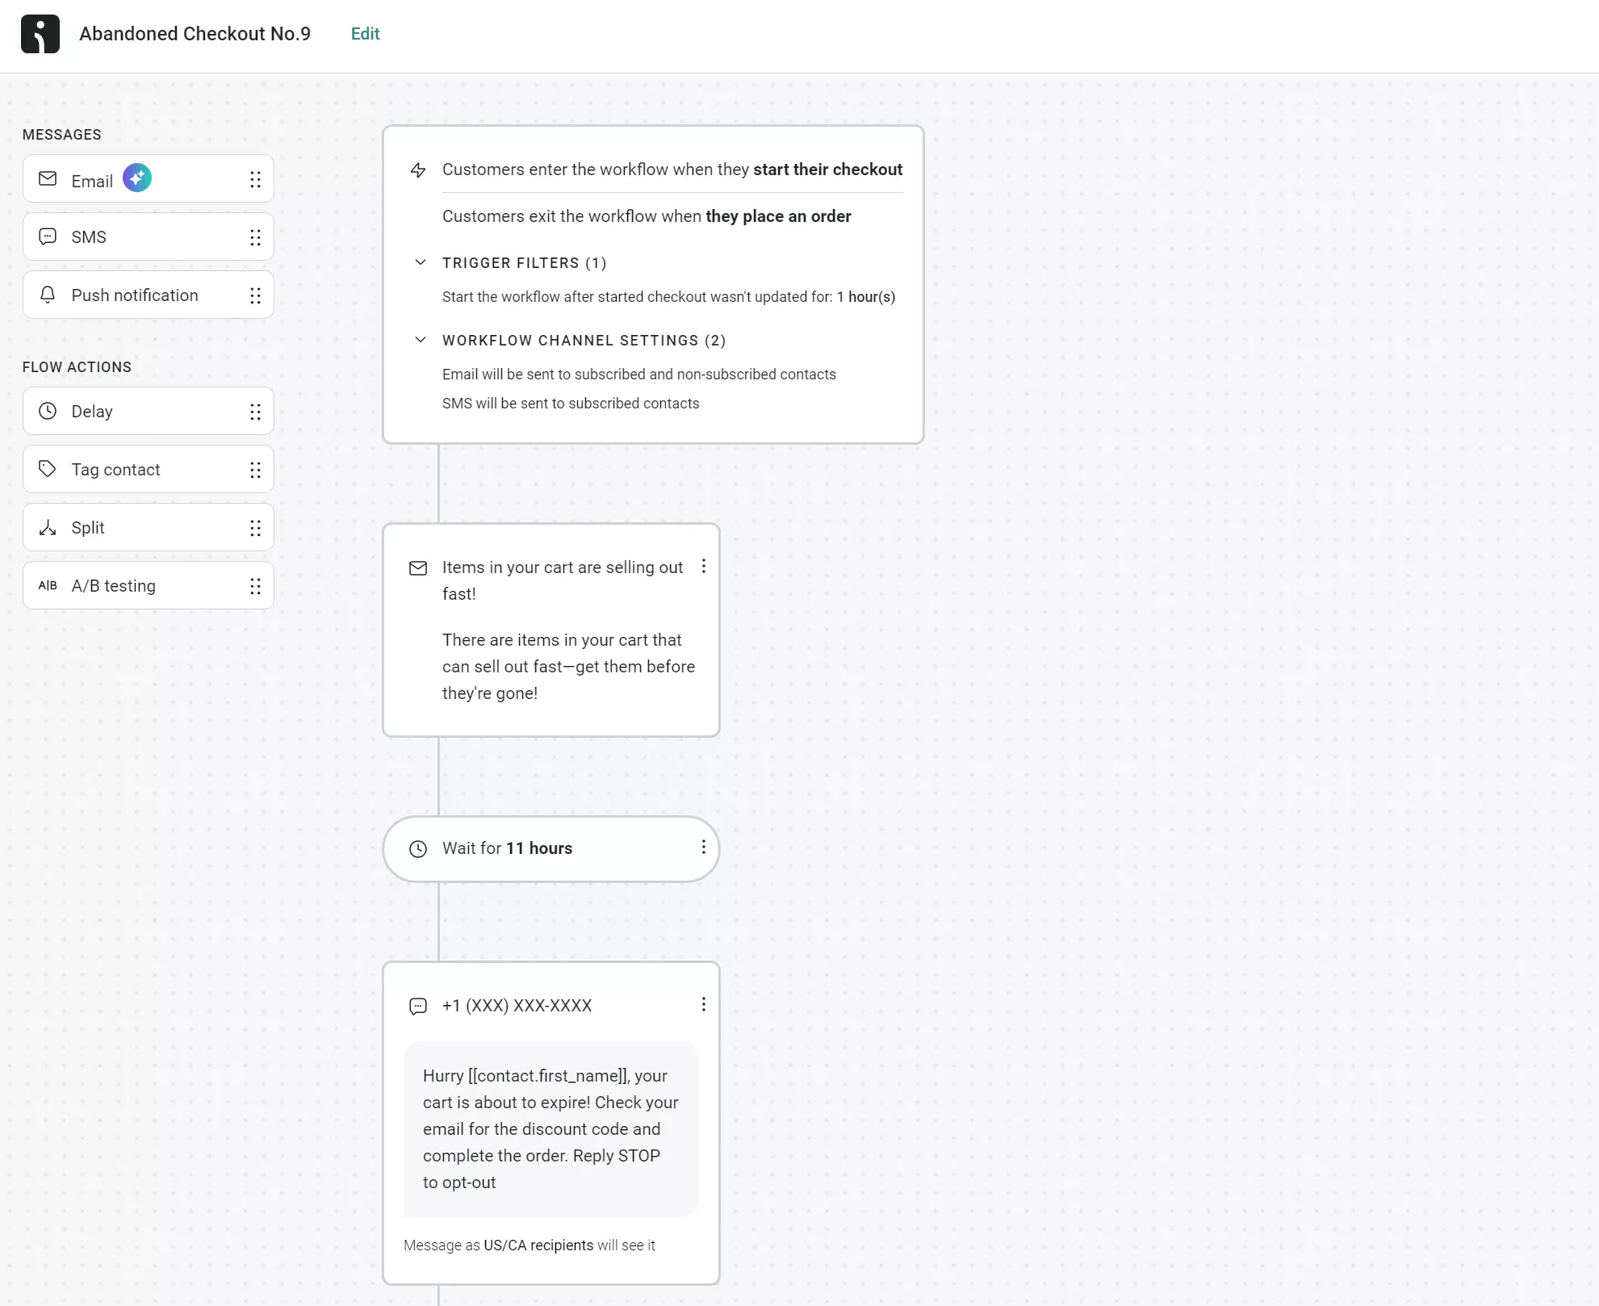Open options menu on the email step
1599x1306 pixels.
click(703, 567)
